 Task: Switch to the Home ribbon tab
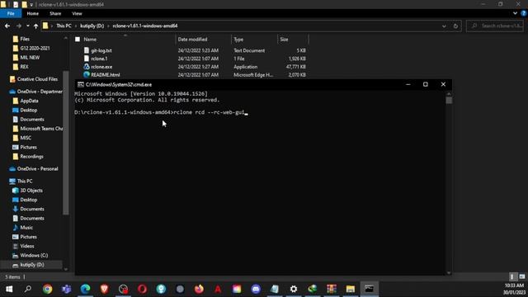33,13
